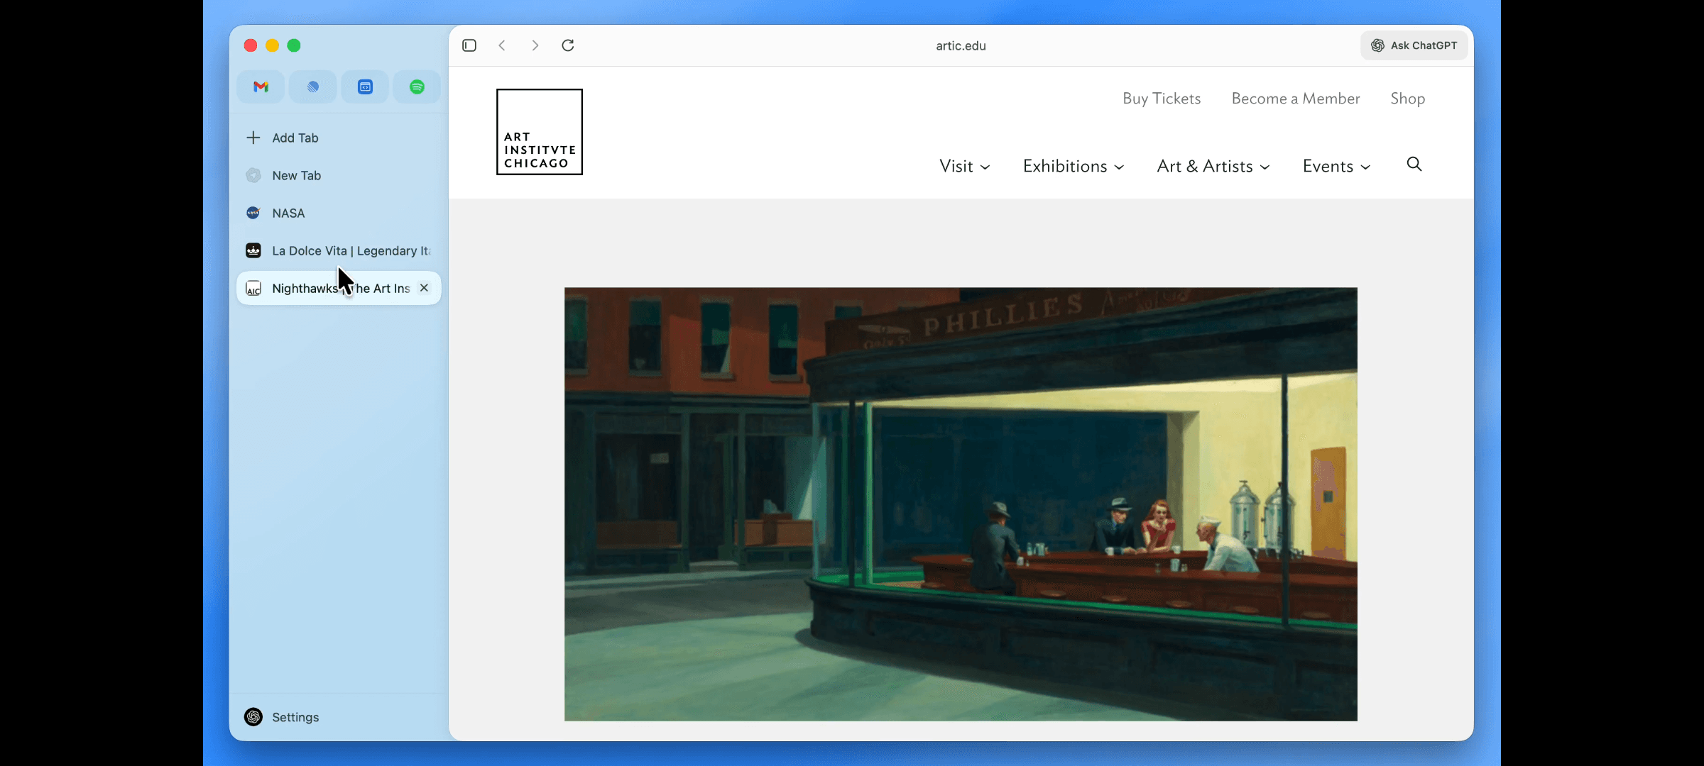The image size is (1704, 766).
Task: Open the blue striped circle pinned tab
Action: pos(312,87)
